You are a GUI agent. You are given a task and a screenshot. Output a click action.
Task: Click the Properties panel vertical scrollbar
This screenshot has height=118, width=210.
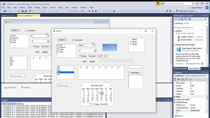pyautogui.click(x=207, y=97)
